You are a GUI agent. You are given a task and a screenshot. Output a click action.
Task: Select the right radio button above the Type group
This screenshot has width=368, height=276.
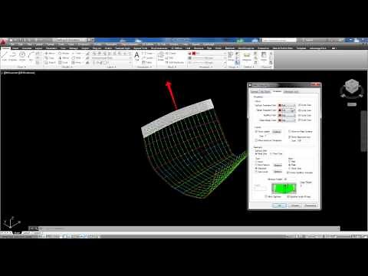pyautogui.click(x=271, y=153)
